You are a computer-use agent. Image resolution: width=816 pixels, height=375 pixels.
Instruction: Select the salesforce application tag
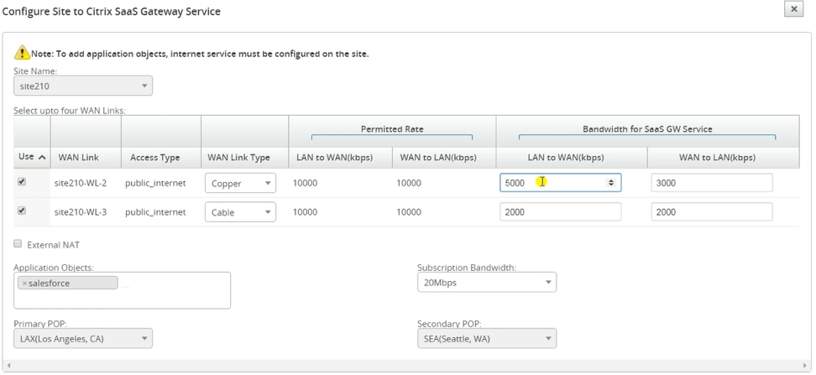68,283
